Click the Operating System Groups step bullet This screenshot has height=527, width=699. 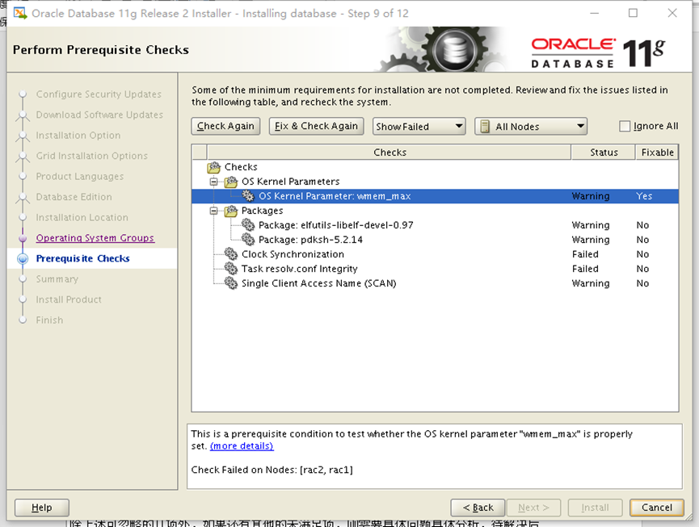(23, 238)
